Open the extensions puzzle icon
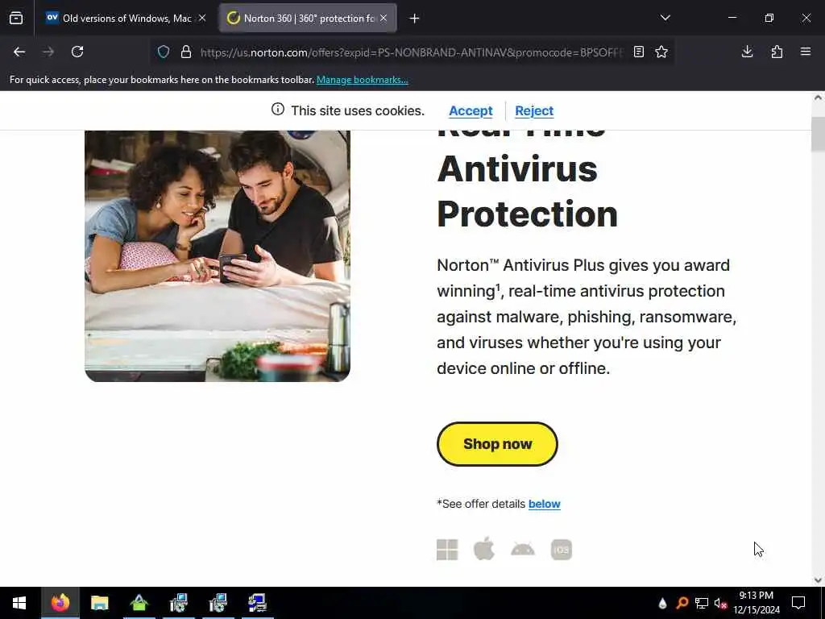 pos(777,52)
